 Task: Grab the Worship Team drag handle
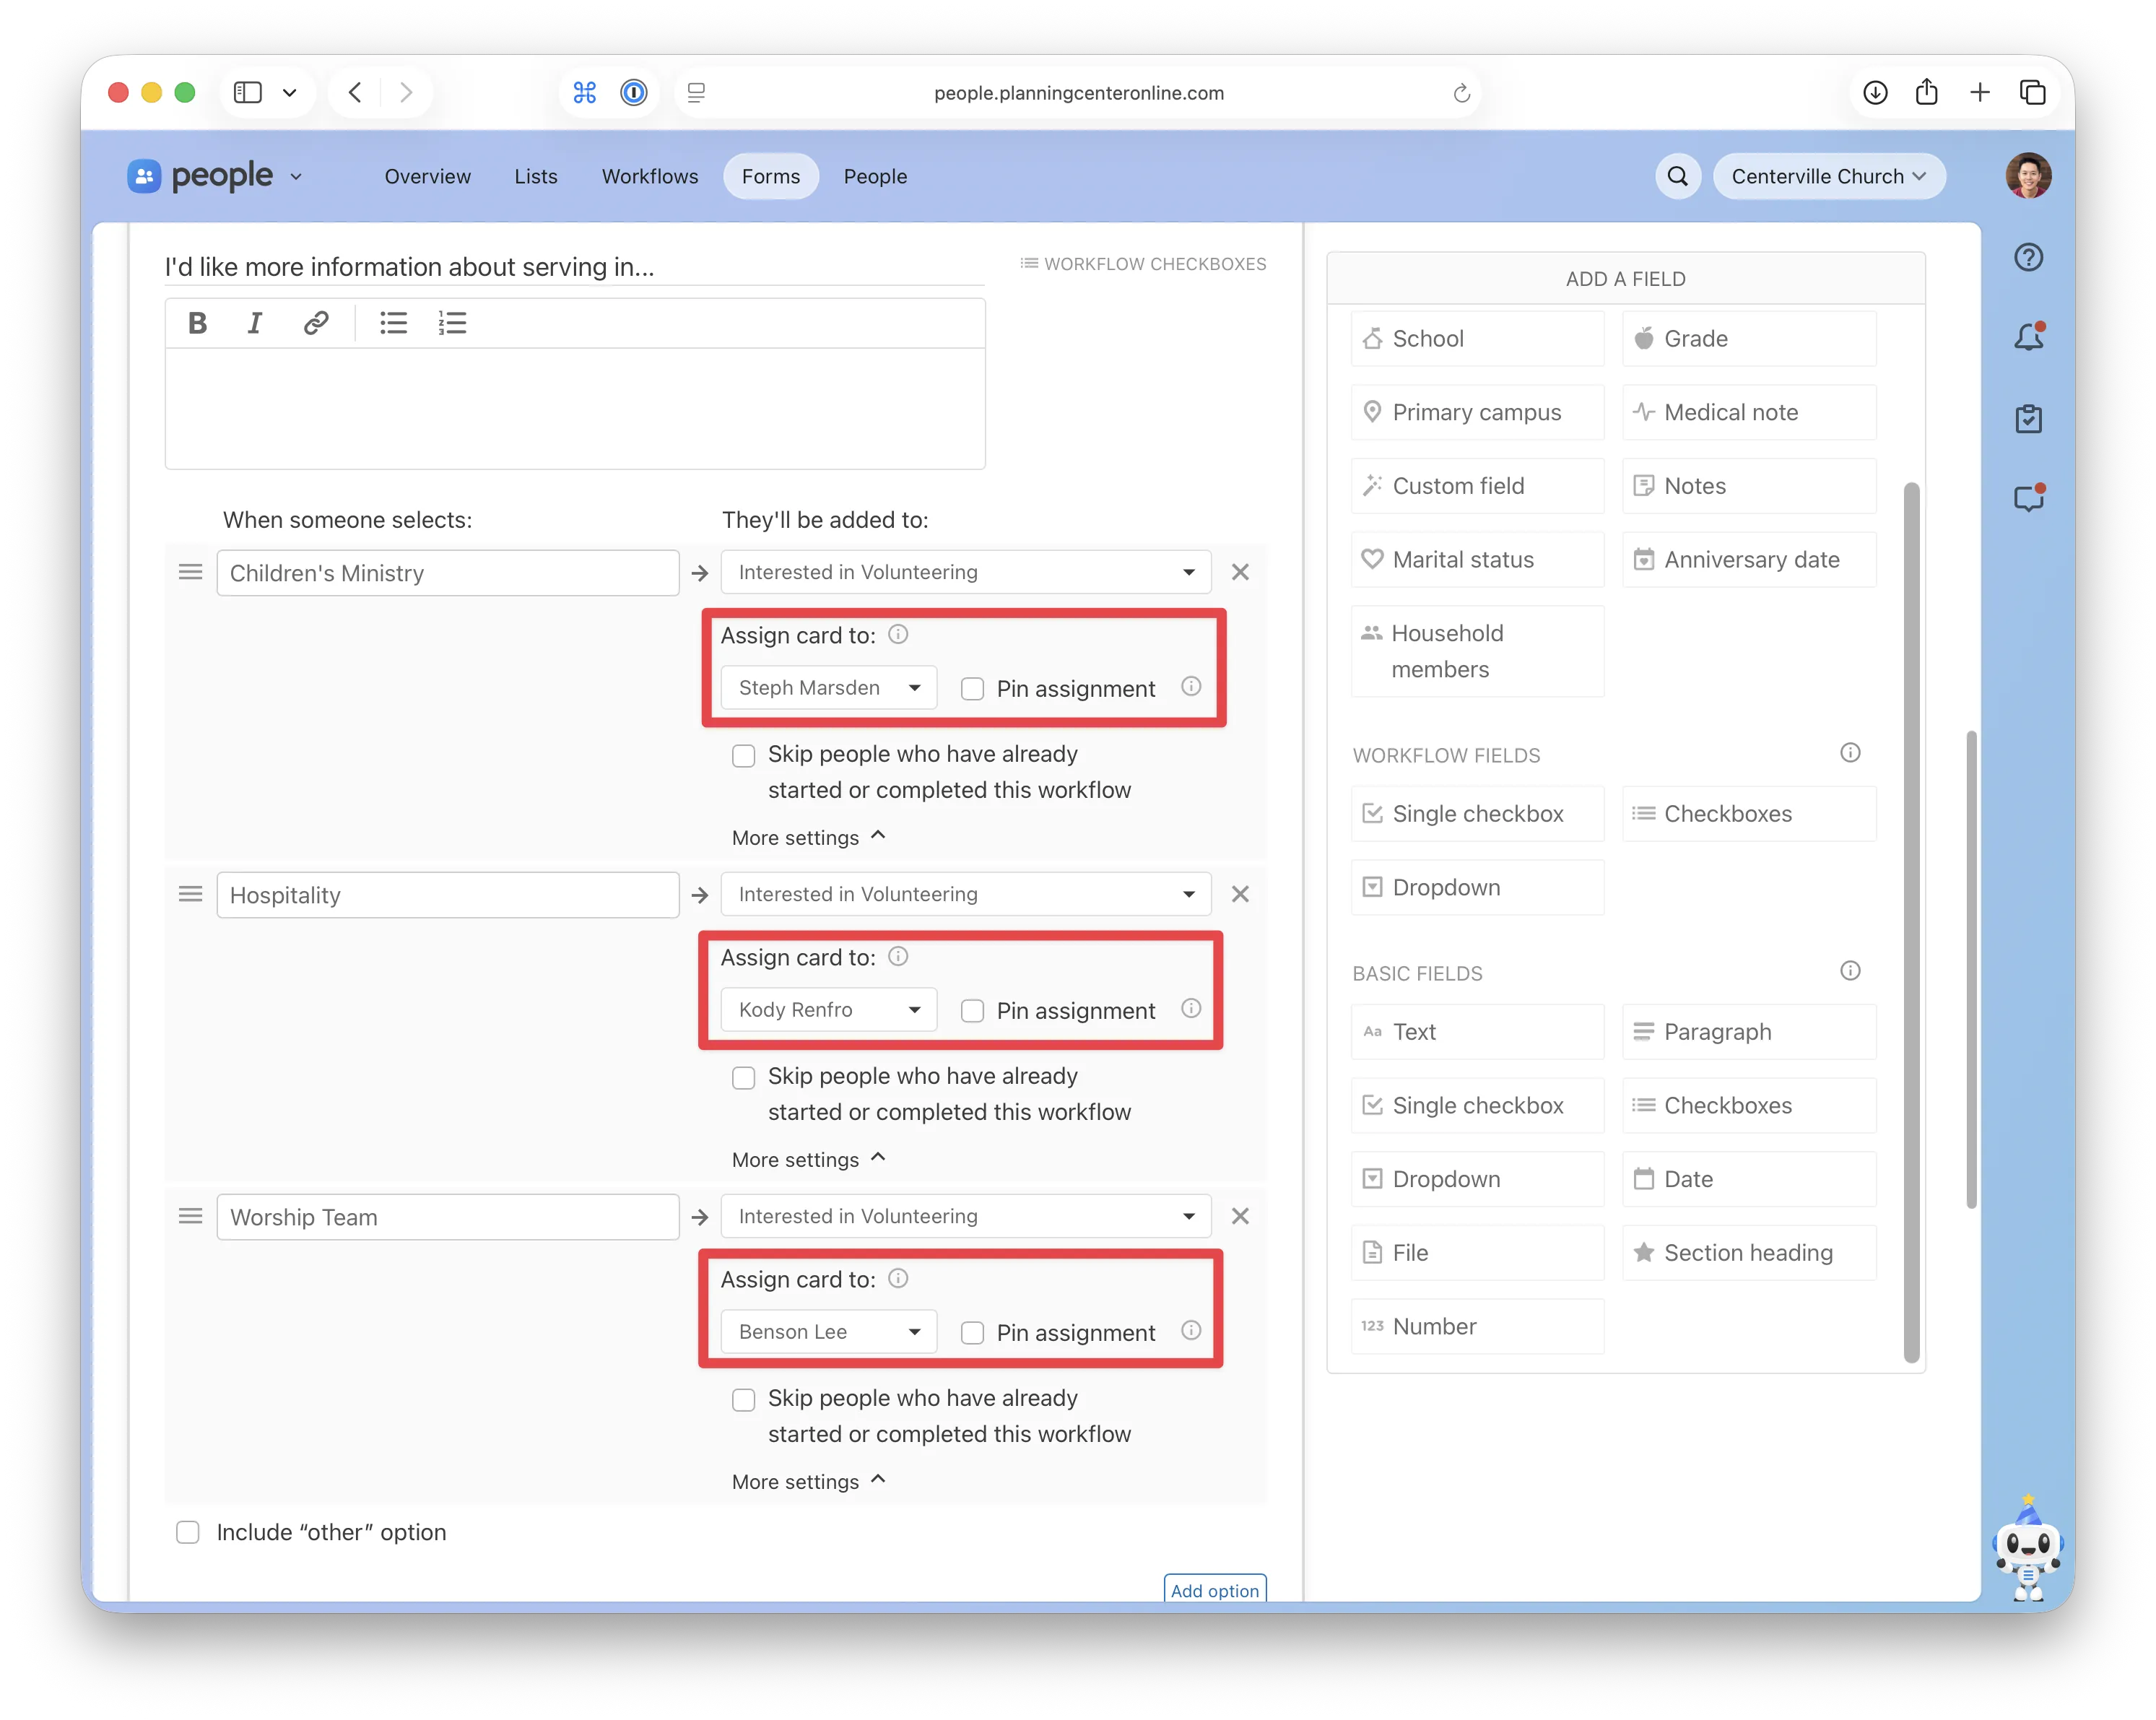pyautogui.click(x=190, y=1216)
